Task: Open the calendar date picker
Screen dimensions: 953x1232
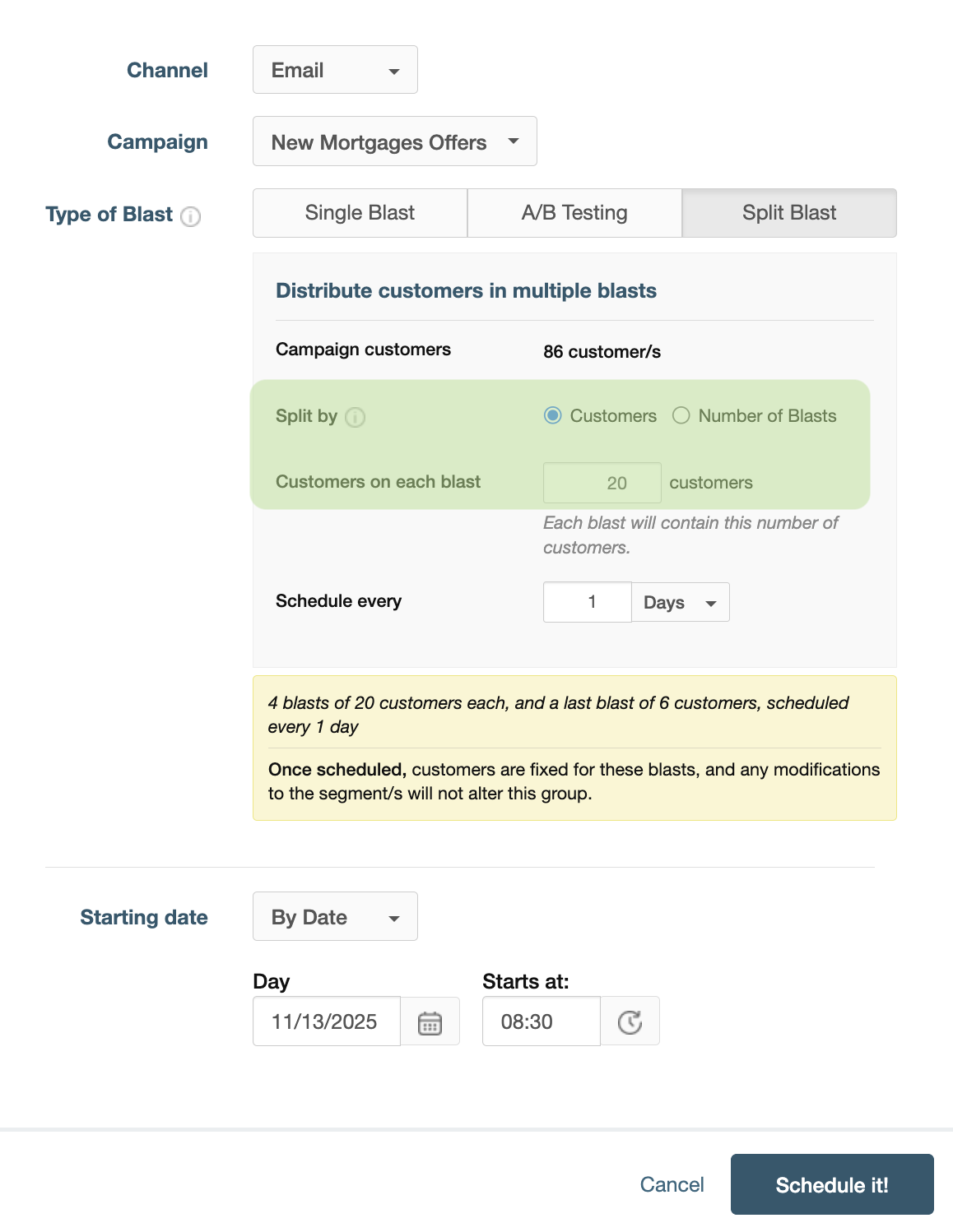Action: tap(430, 1021)
